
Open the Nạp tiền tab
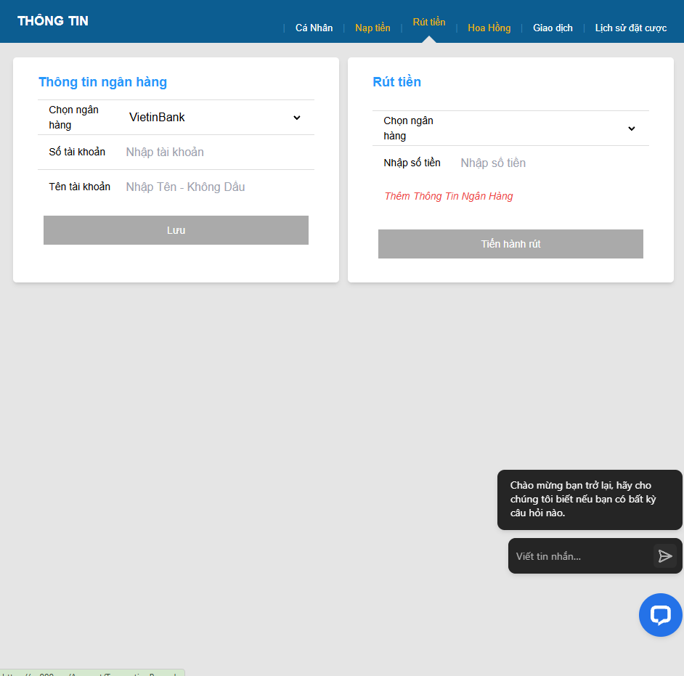(372, 28)
